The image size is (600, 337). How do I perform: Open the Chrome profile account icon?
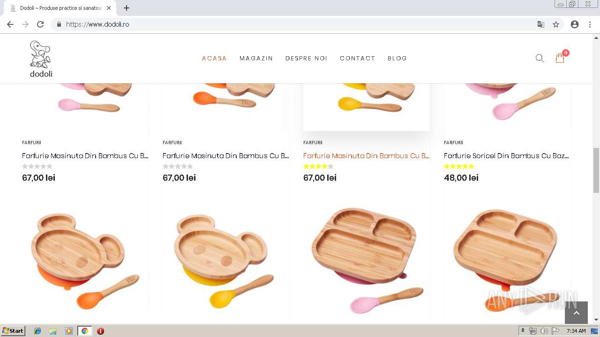point(575,24)
